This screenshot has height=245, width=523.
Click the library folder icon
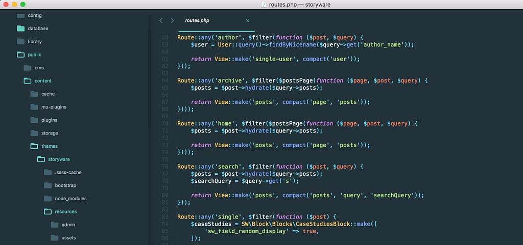coord(20,42)
